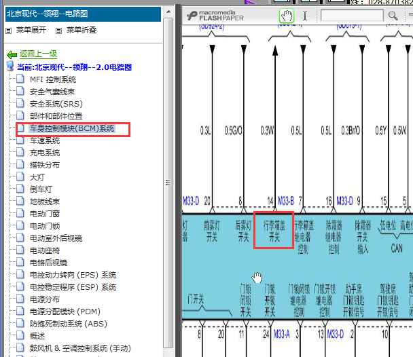Click the document icon beside 地板线束
Screen dimensions: 413x357
[x=20, y=201]
